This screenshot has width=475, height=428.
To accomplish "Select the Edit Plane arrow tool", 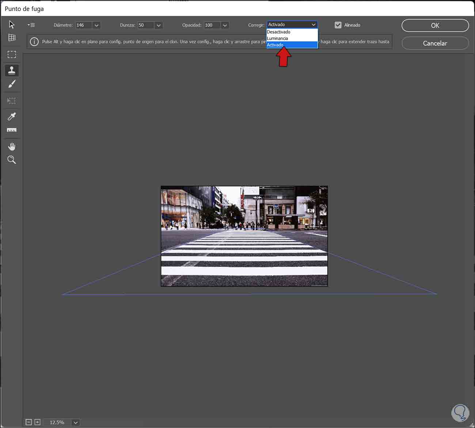I will click(12, 24).
